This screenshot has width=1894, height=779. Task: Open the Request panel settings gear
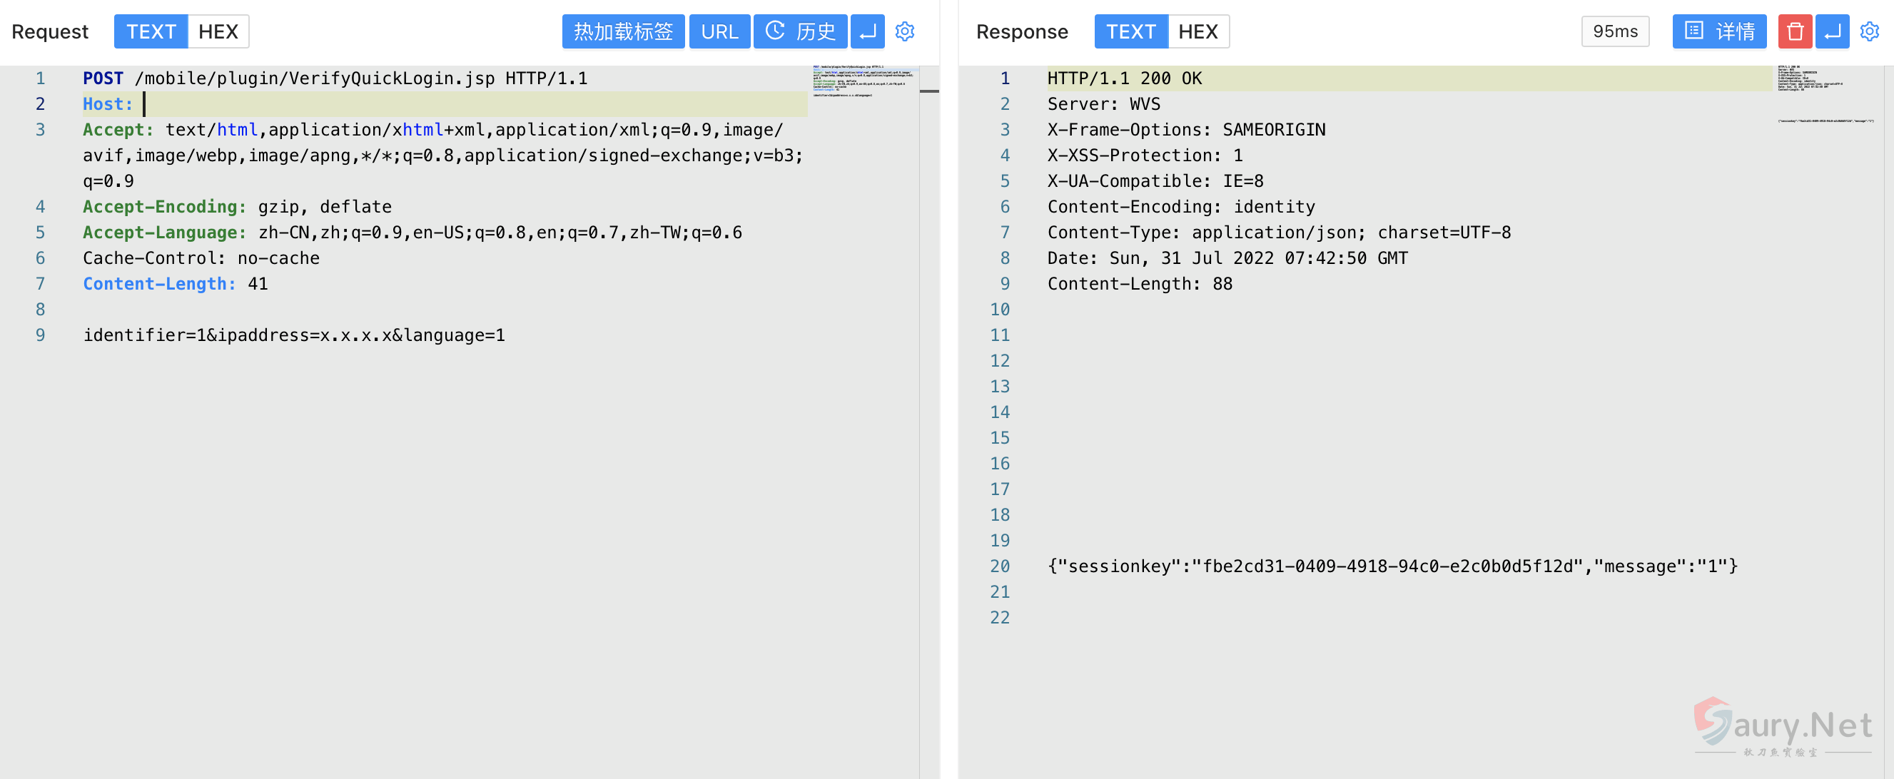coord(904,31)
